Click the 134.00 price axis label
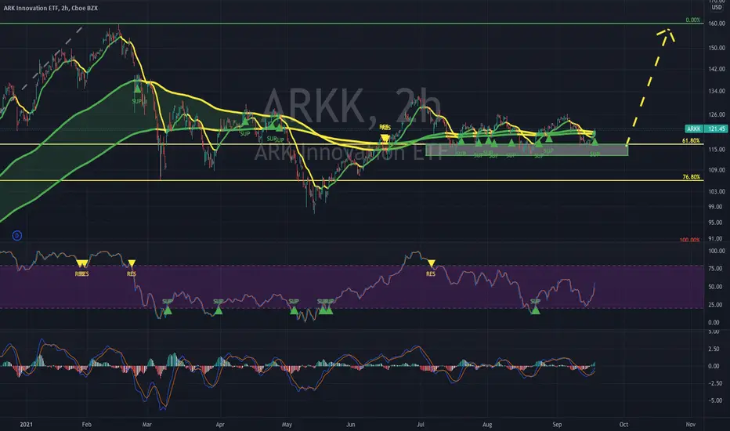Image resolution: width=730 pixels, height=431 pixels. click(717, 92)
